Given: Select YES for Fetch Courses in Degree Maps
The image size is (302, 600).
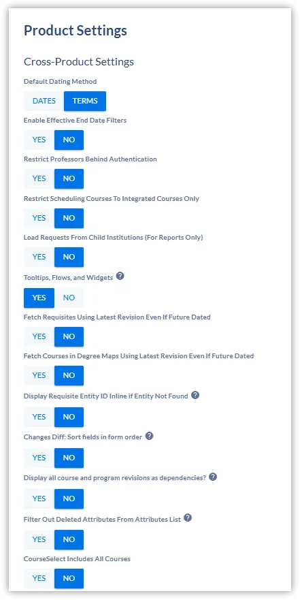Looking at the screenshot, I should (39, 375).
